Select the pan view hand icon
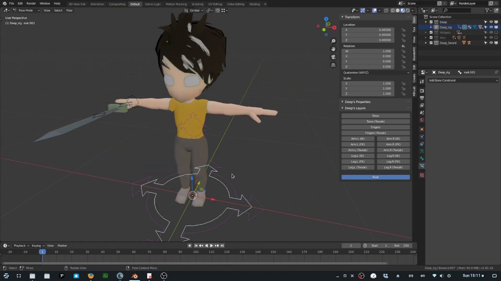 pos(333,49)
